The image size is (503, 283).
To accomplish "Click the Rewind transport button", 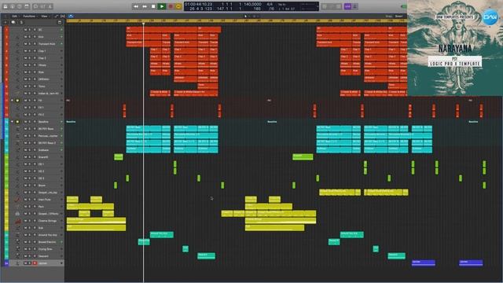I will tap(136, 6).
